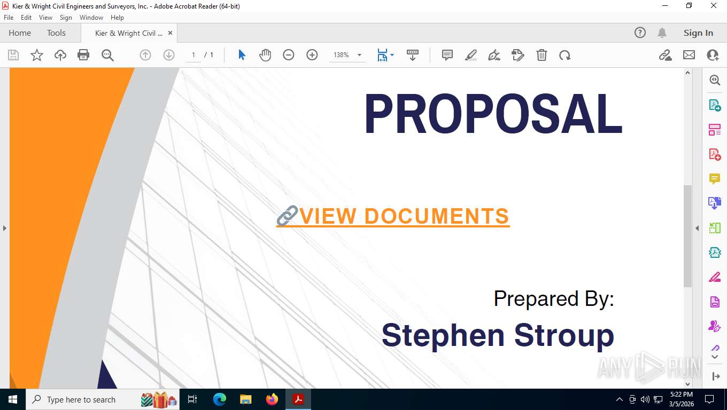Open the zoom level dropdown at 138%
The image size is (727, 410).
359,55
